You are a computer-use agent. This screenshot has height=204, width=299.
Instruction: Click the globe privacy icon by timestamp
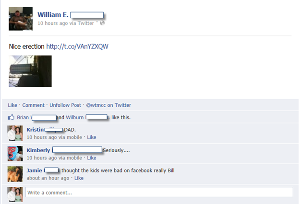pos(102,23)
